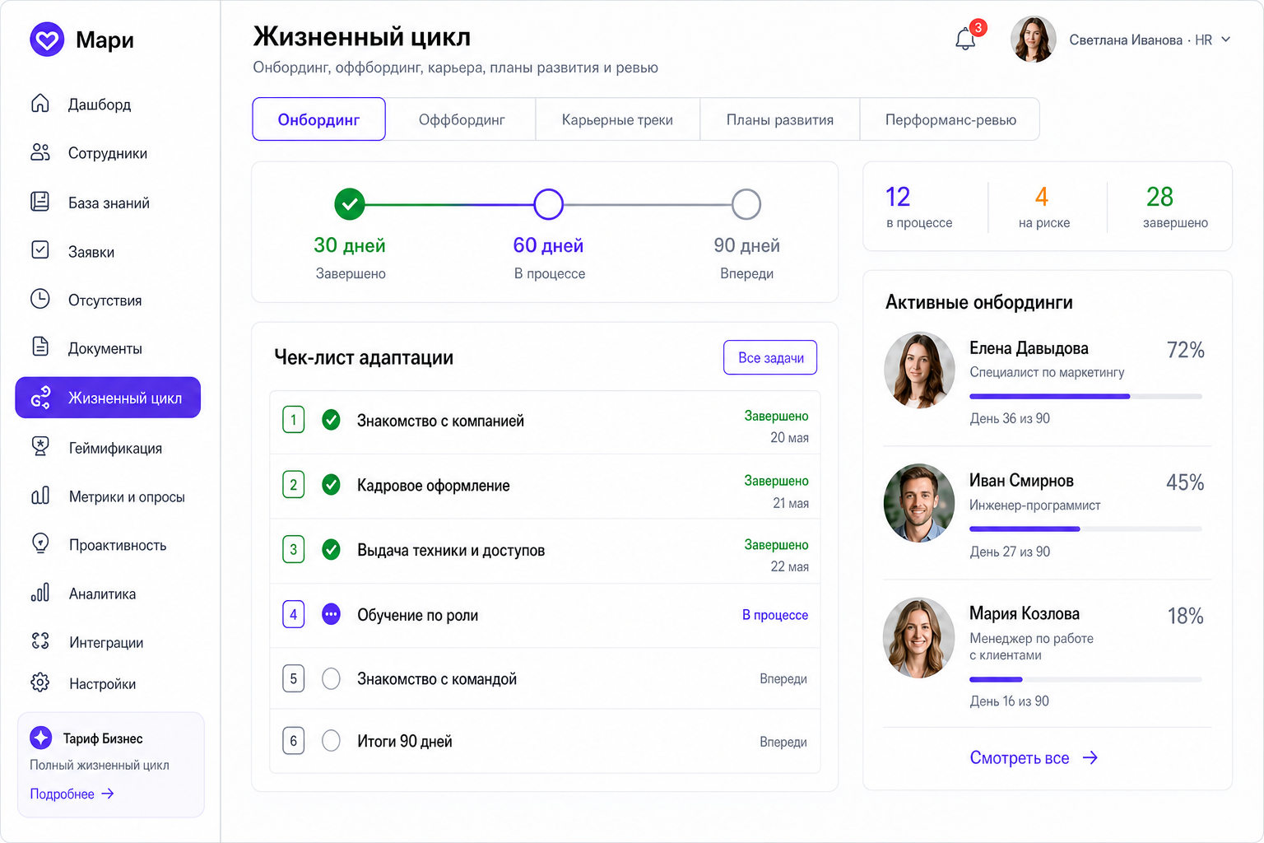The image size is (1264, 843).
Task: Click Мария Козлова's avatar photo
Action: [919, 637]
